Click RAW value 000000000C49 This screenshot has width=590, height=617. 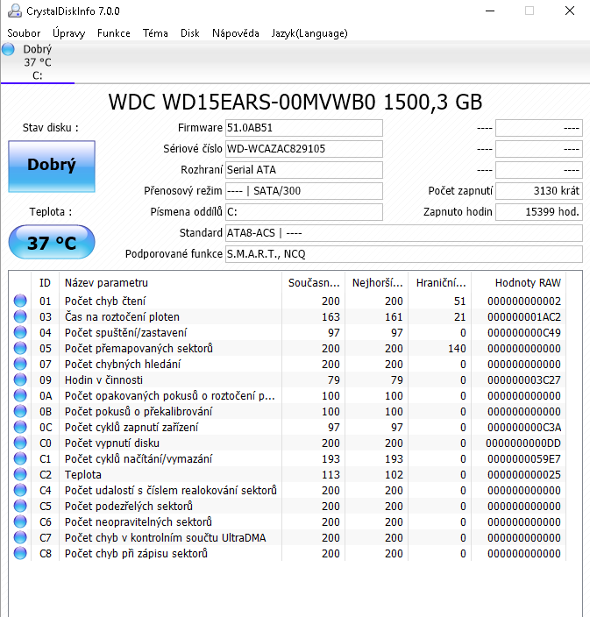tap(524, 332)
